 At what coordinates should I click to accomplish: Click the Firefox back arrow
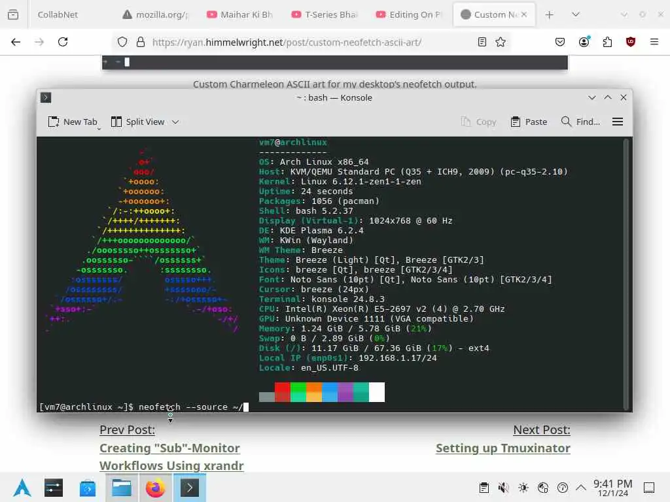coord(16,42)
